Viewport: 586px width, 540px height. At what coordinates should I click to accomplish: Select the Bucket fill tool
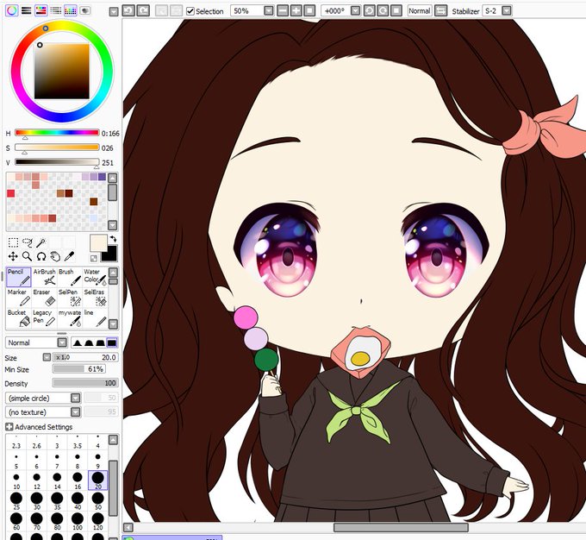point(19,317)
